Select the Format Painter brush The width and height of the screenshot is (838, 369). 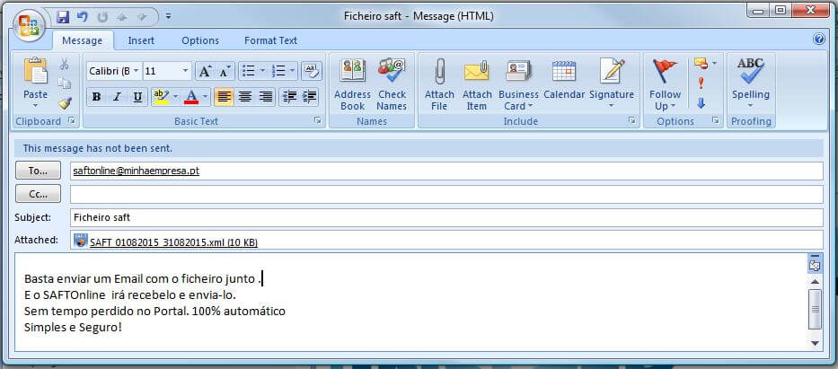[x=65, y=103]
